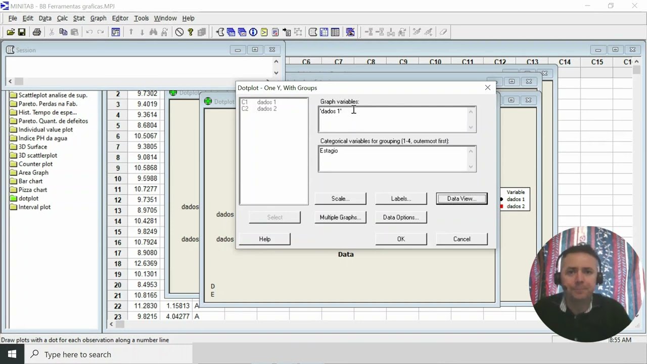Click the Current Data Window grid icon
The width and height of the screenshot is (647, 364).
pos(324,32)
